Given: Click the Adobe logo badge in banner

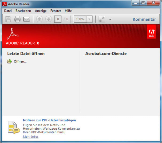Looking at the screenshot, I should (x=151, y=32).
